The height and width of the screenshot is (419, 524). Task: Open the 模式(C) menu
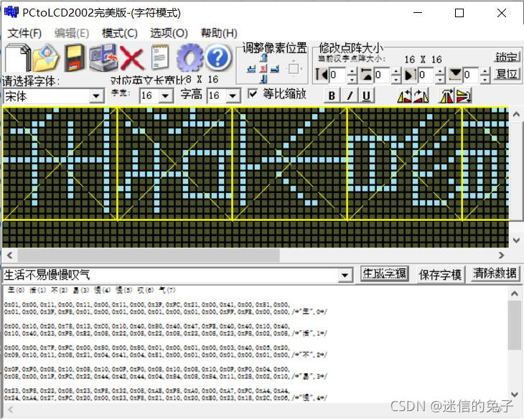click(x=120, y=33)
